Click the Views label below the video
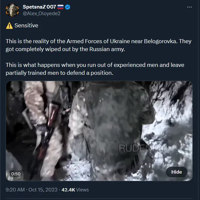The height and width of the screenshot is (200, 200). click(x=82, y=190)
